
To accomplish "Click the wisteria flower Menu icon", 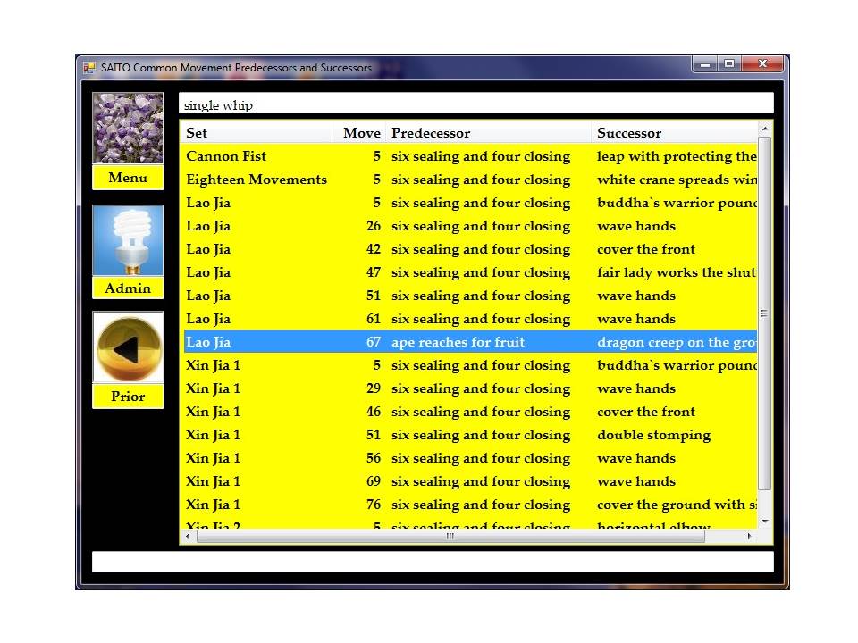I will tap(128, 128).
